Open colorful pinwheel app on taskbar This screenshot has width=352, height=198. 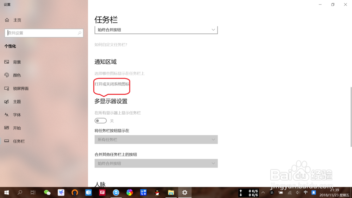coord(130,192)
